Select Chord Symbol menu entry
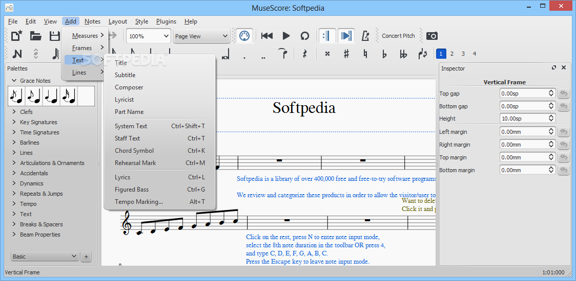 [160, 151]
